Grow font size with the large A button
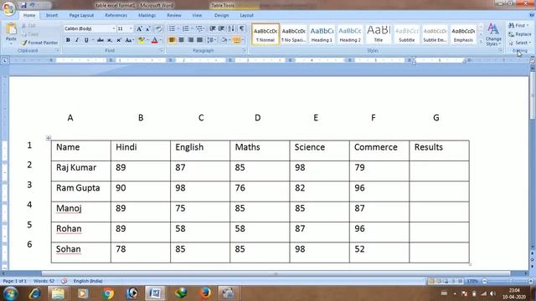This screenshot has width=536, height=301. coord(139,29)
